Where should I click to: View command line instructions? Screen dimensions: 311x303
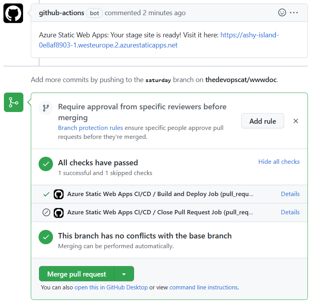pos(203,287)
